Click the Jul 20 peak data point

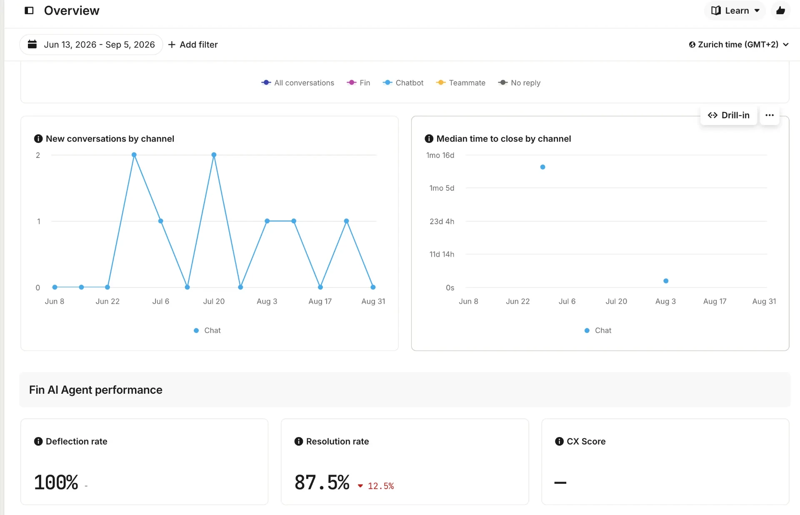click(214, 155)
